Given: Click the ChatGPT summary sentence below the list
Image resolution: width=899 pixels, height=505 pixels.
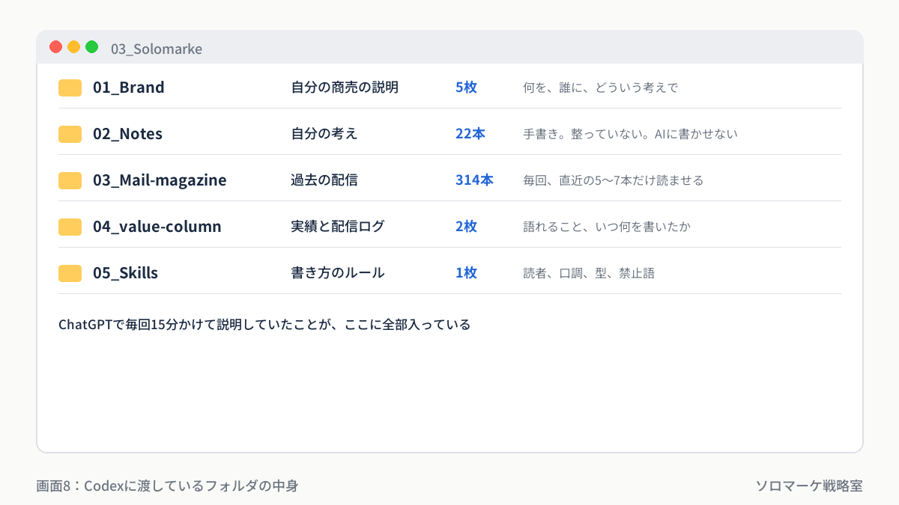Looking at the screenshot, I should click(x=264, y=325).
